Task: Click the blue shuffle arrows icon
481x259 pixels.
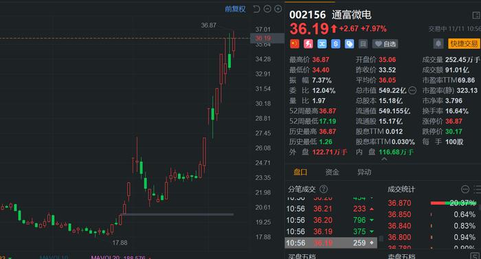Action: click(x=322, y=44)
